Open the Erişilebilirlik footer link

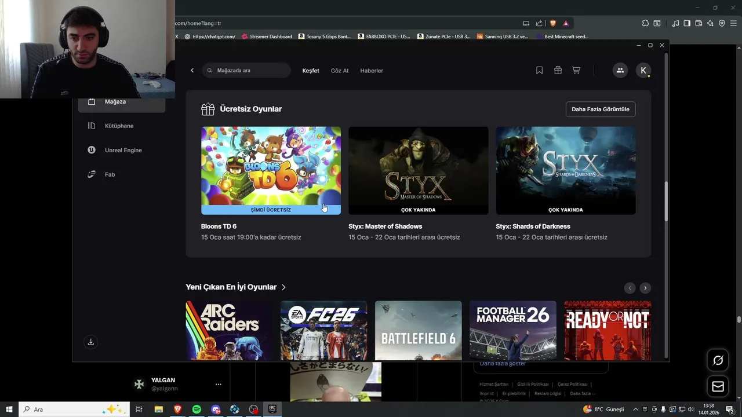(514, 393)
